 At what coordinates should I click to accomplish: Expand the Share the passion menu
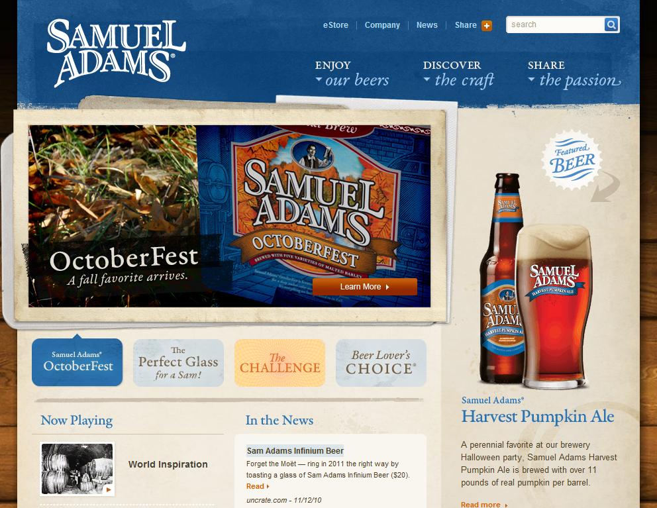pyautogui.click(x=574, y=74)
